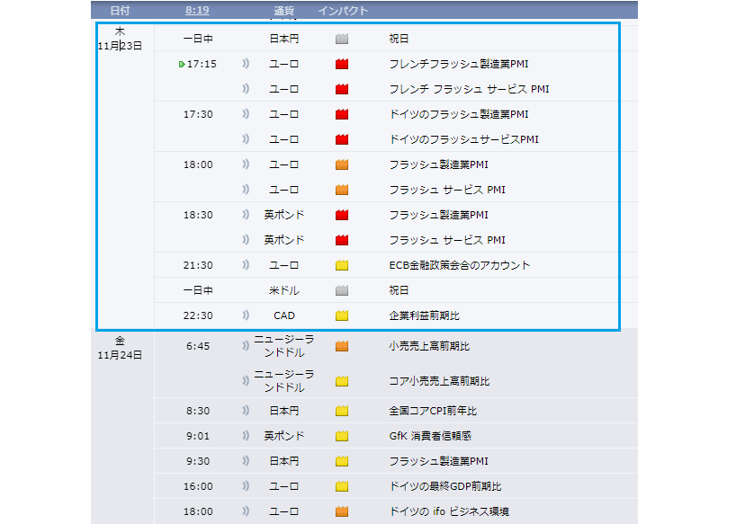Click the 8:19 current time link in header

point(197,11)
